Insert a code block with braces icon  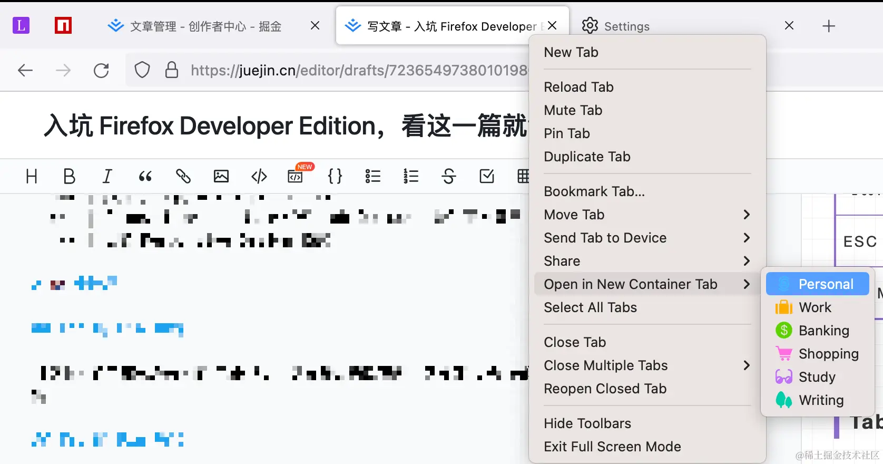335,176
